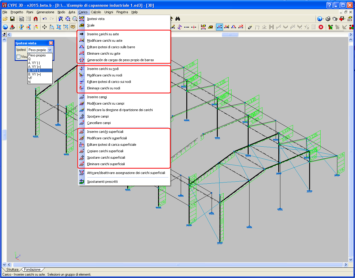
Task: Toggle the Visu checkbox in Ipotesi vista
Action: 19,57
